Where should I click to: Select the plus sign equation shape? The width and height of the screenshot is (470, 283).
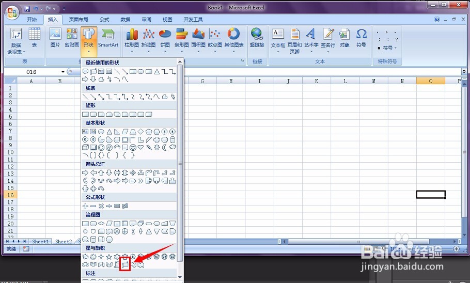click(85, 206)
